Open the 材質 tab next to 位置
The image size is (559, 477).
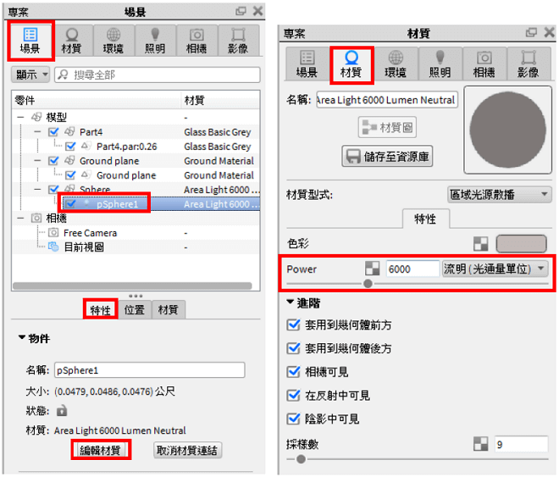[168, 309]
